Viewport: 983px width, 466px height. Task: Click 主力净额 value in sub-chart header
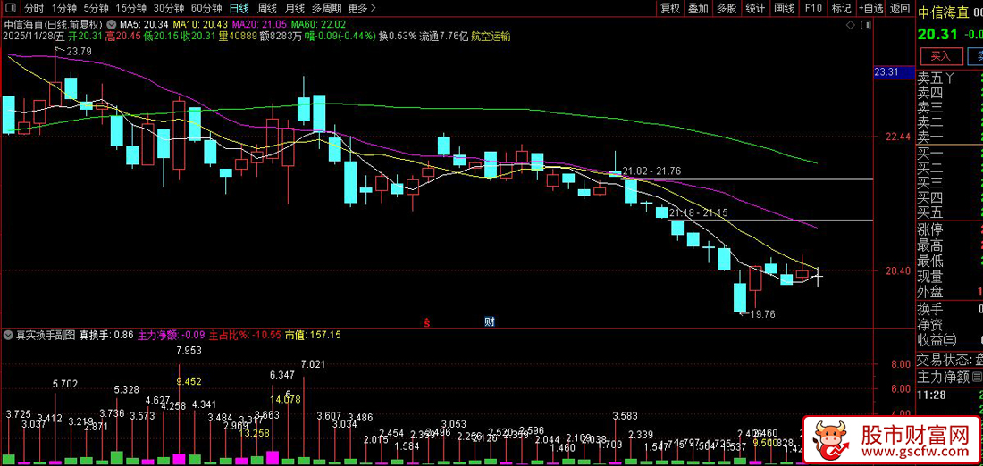[x=172, y=335]
